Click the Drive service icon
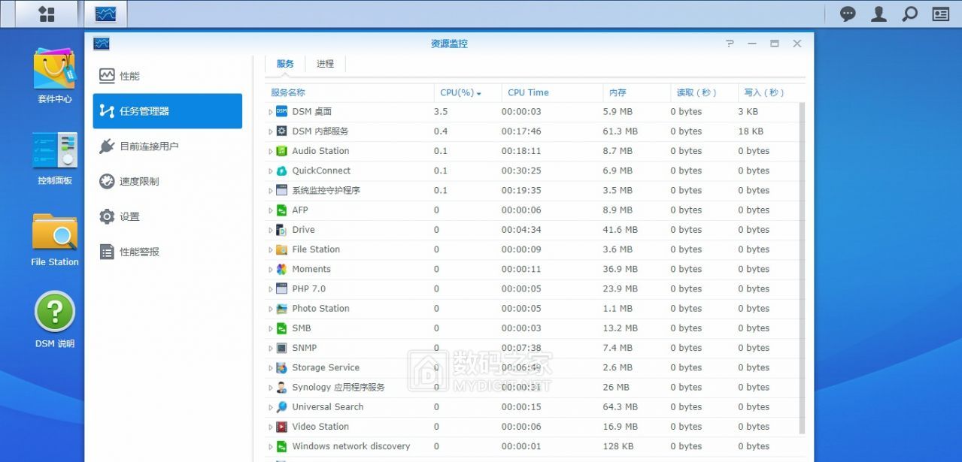Viewport: 962px width, 462px height. tap(281, 230)
